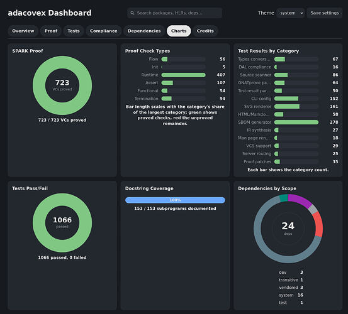
Task: Open the Credits tab
Action: click(205, 31)
